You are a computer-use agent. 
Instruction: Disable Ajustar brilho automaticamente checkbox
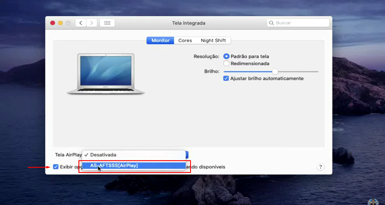[226, 79]
